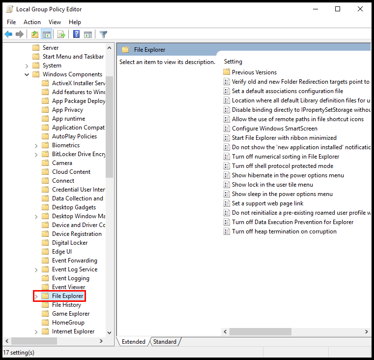Viewport: 374px width, 360px height.
Task: Select Show sleep in the power options menu
Action: click(282, 194)
